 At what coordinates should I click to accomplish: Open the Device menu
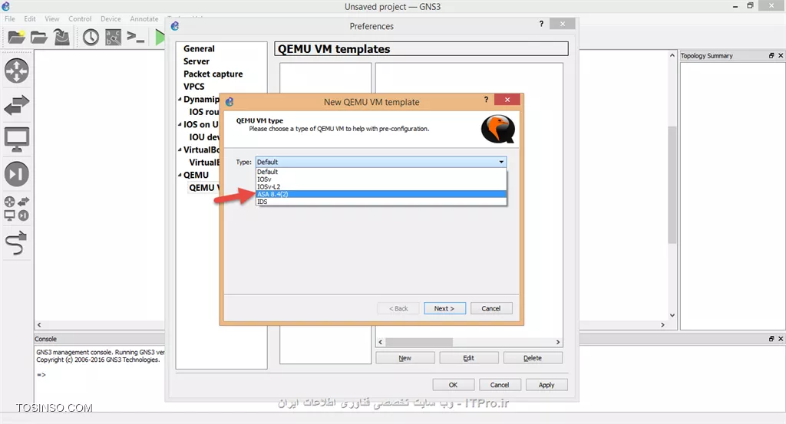point(111,18)
